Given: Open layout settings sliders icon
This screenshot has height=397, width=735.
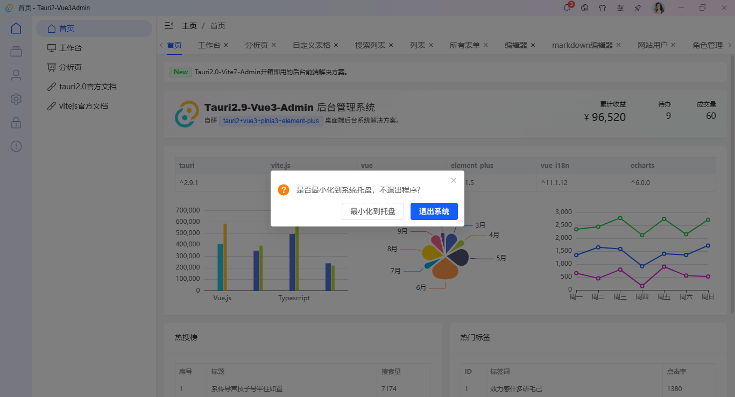Looking at the screenshot, I should 620,8.
